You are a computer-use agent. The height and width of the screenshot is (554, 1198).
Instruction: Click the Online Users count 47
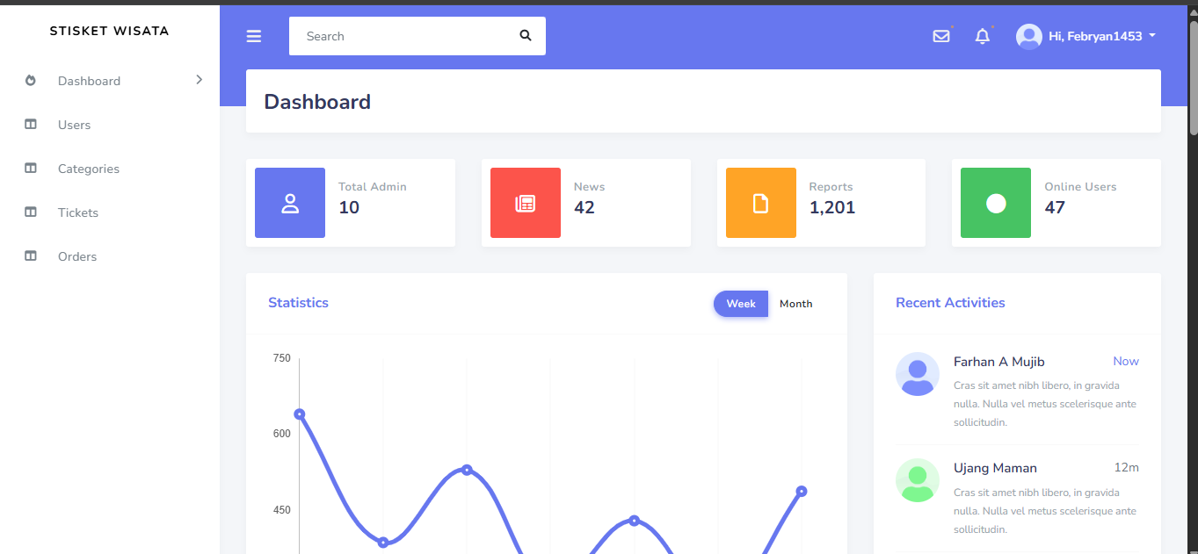(x=1055, y=207)
